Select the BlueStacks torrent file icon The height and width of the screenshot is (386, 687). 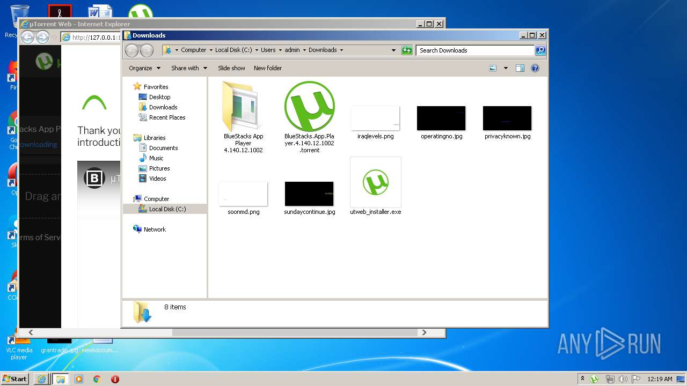[309, 106]
